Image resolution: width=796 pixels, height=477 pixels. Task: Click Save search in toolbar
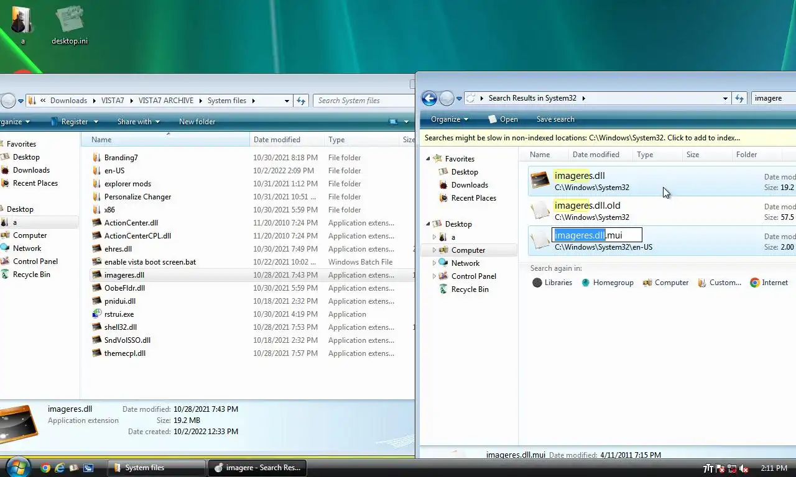555,119
